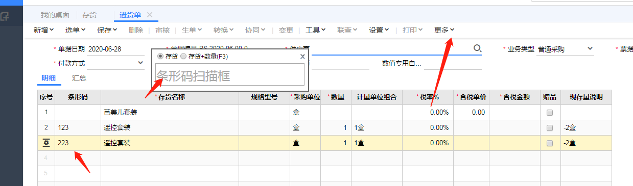Tick the 赠品 checkbox for 芭美儿套装

(550, 113)
